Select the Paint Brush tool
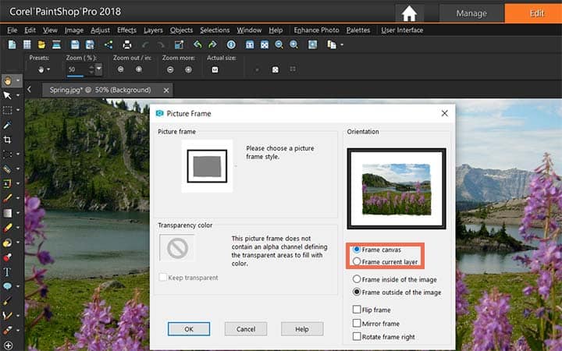 point(7,198)
